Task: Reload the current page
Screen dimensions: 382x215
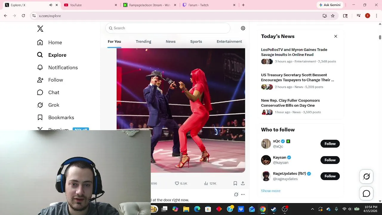Action: pos(23,16)
